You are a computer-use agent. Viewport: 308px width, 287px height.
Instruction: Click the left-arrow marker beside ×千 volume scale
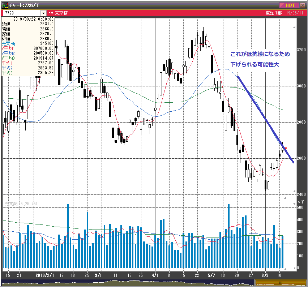tap(294, 204)
